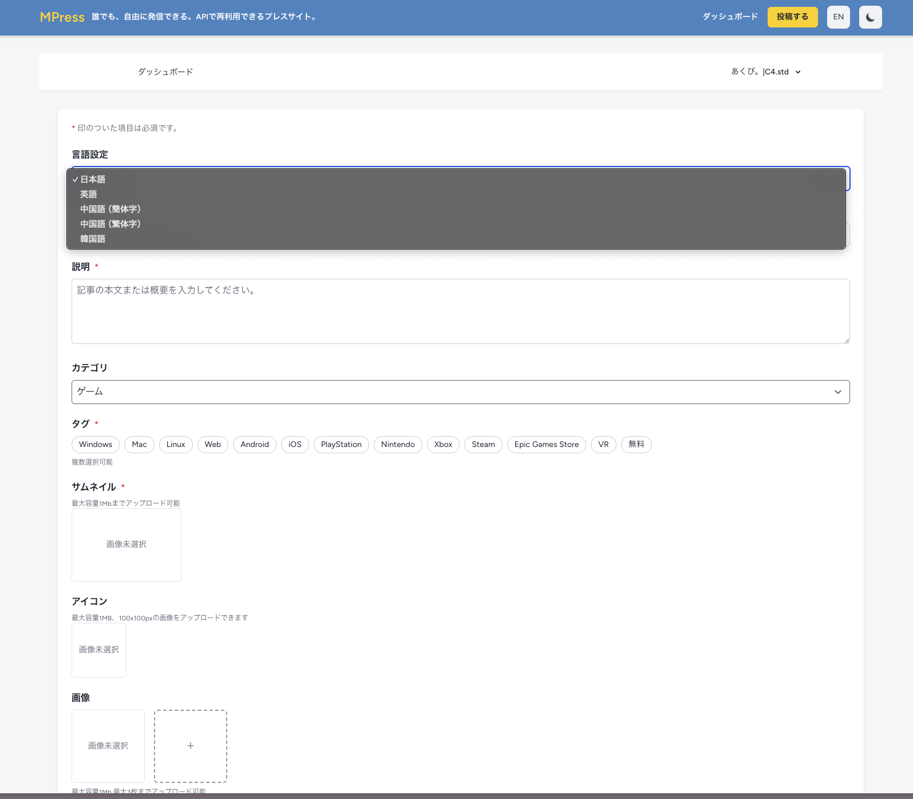
Task: Toggle the Epic Games Store tag
Action: click(x=546, y=445)
